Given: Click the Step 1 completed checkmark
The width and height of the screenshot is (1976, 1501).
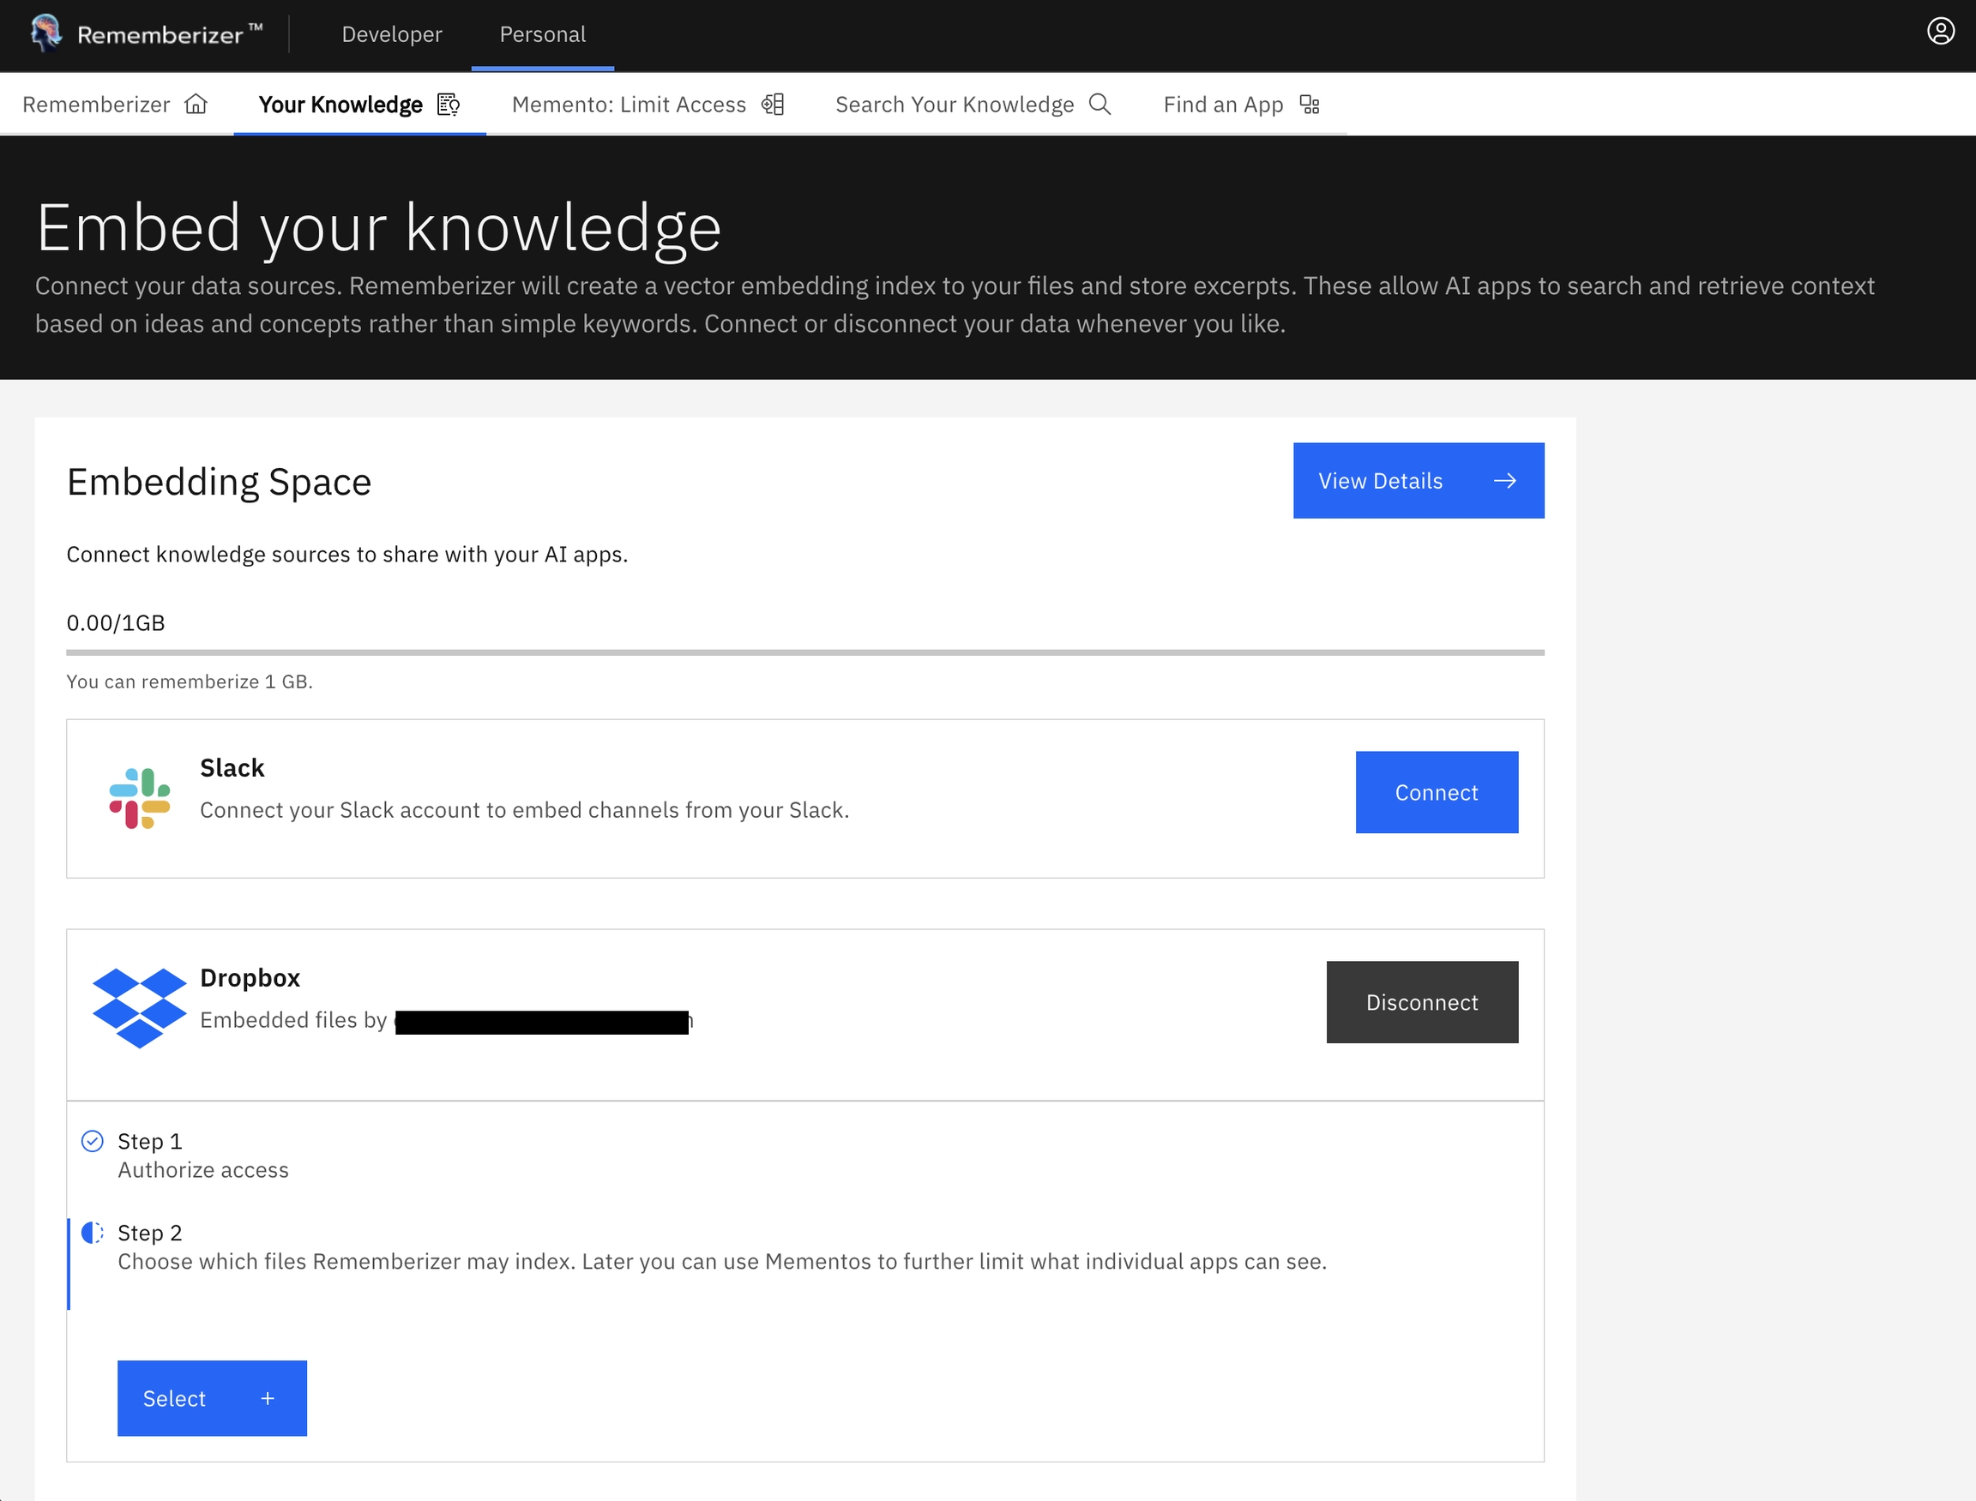Looking at the screenshot, I should pos(92,1141).
